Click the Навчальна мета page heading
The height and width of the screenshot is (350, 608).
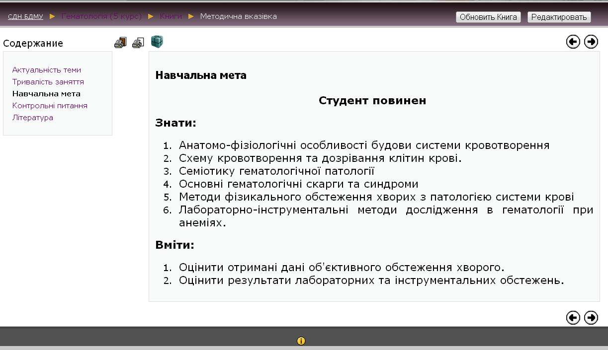coord(201,75)
